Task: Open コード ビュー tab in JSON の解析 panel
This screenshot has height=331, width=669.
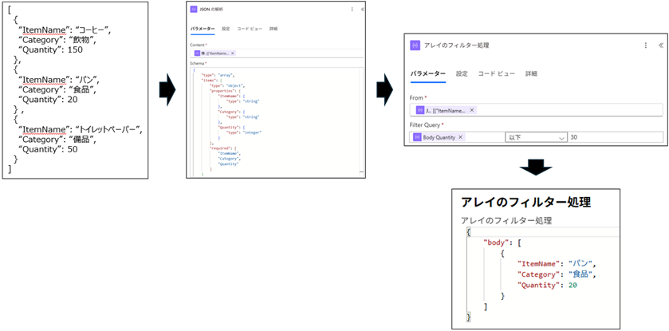Action: click(250, 29)
